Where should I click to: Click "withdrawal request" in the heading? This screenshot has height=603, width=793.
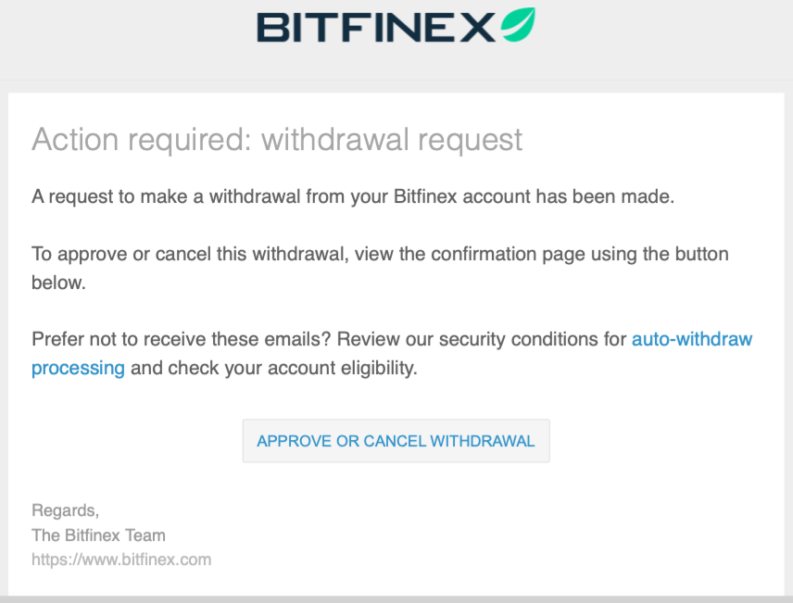point(392,140)
